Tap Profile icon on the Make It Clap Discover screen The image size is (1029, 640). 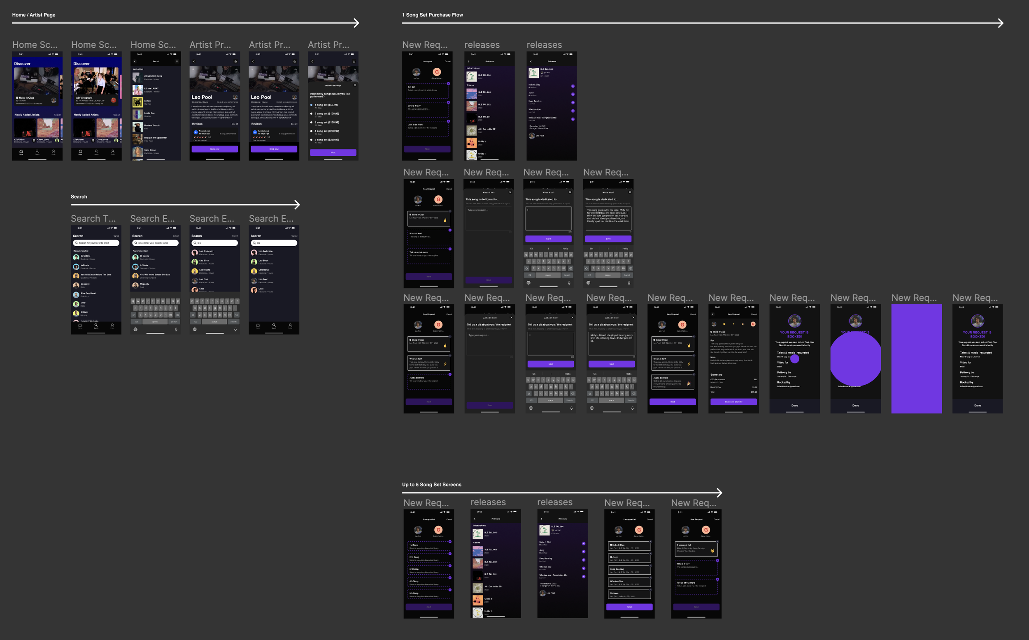tap(54, 152)
